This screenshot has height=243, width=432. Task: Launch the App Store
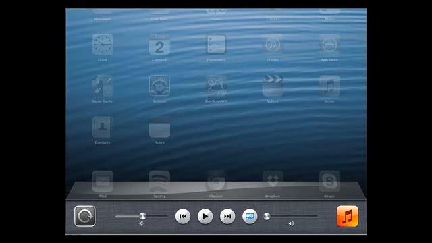click(x=329, y=45)
